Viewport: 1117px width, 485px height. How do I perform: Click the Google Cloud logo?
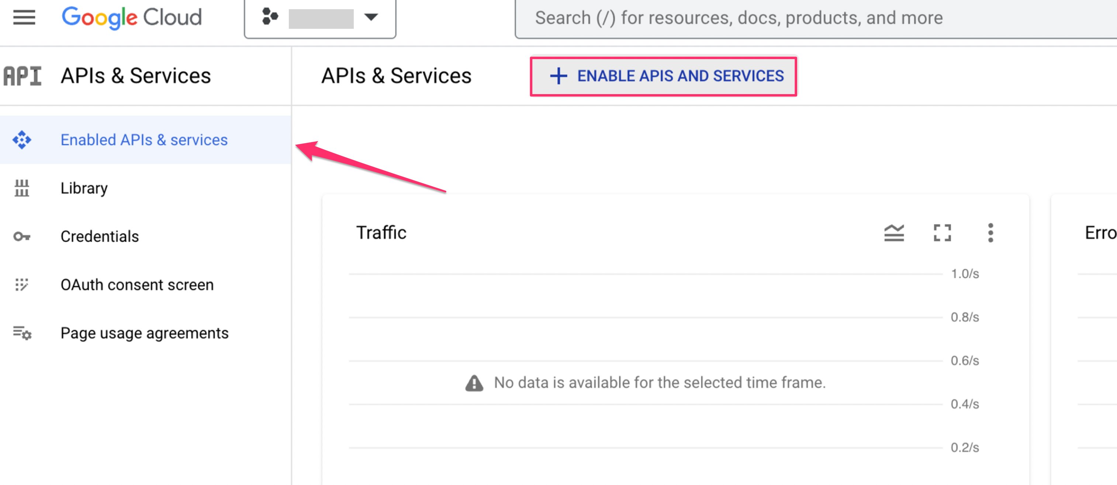pyautogui.click(x=132, y=17)
